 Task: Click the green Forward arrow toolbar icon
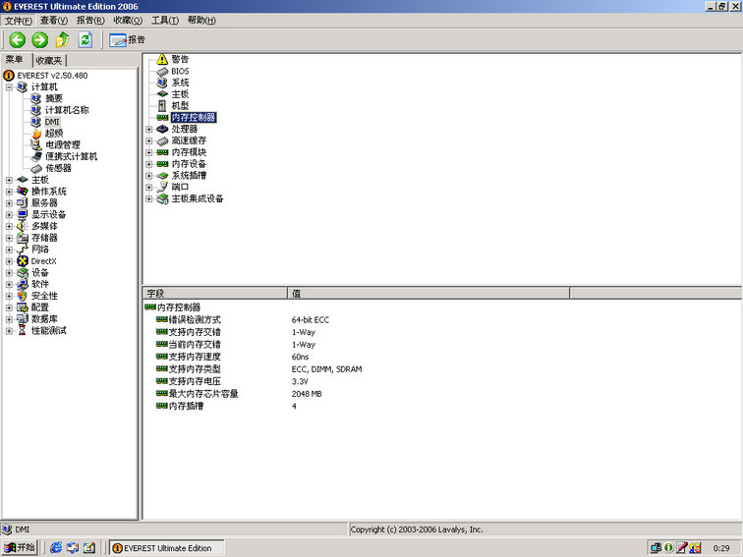[x=39, y=39]
